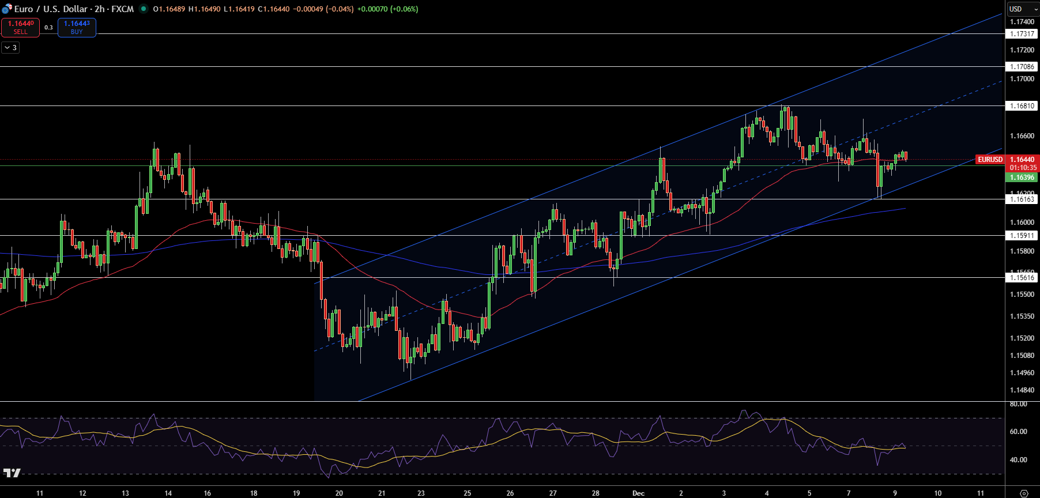Click the 9 date on time axis
1040x498 pixels.
pos(895,493)
